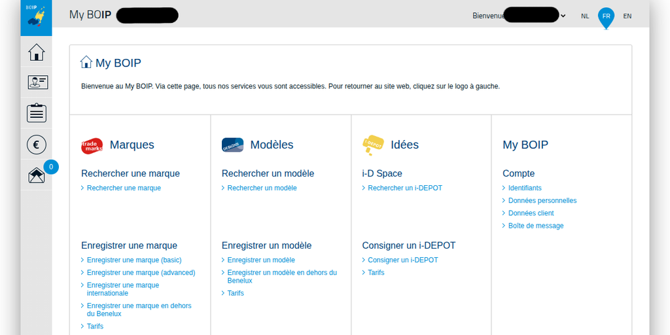Screen dimensions: 670x335
Task: Open the Données client link
Action: (531, 213)
